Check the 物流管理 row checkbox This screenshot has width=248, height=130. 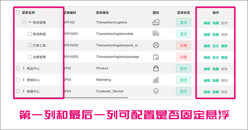(x=24, y=22)
